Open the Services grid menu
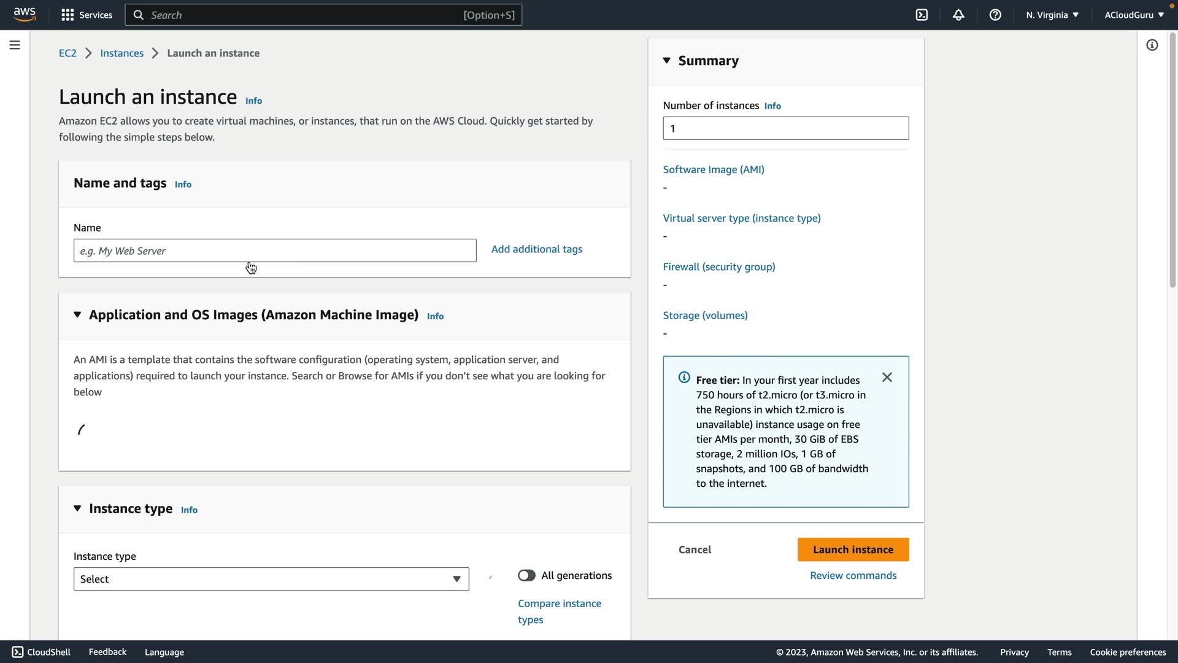Image resolution: width=1178 pixels, height=663 pixels. 67,15
